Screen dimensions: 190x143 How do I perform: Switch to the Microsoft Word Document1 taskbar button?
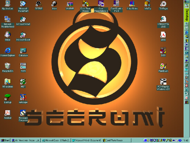tap(86, 140)
